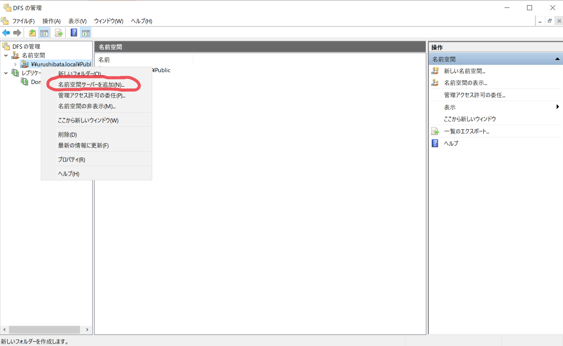
Task: Click the MMC document icon beside ファイル menu
Action: point(5,21)
